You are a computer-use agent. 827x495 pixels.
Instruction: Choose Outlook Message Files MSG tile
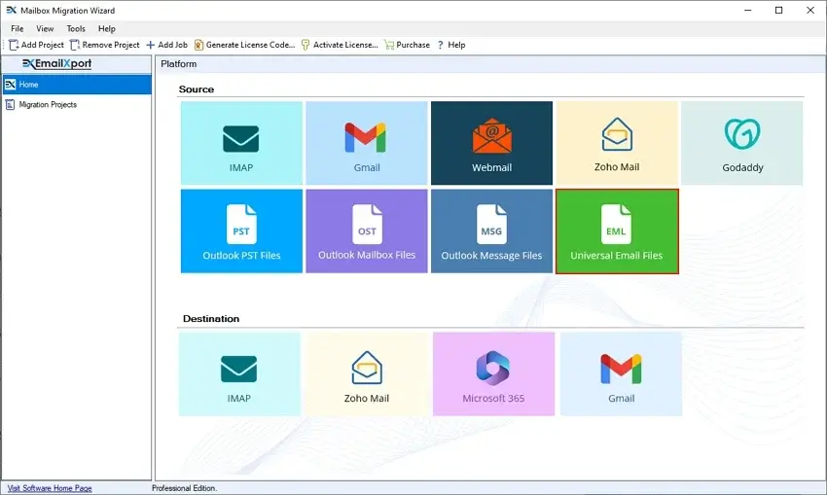click(491, 231)
